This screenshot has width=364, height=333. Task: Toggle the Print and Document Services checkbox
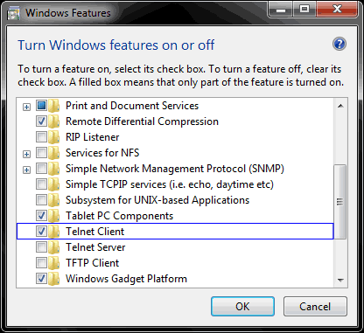(41, 106)
